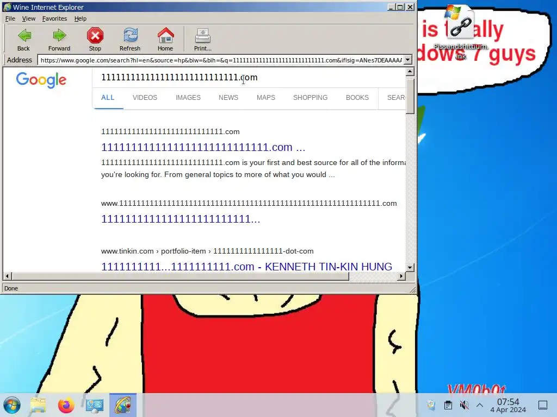Viewport: 557px width, 417px height.
Task: Click Wine Internet Explorer title bar icon
Action: 8,7
